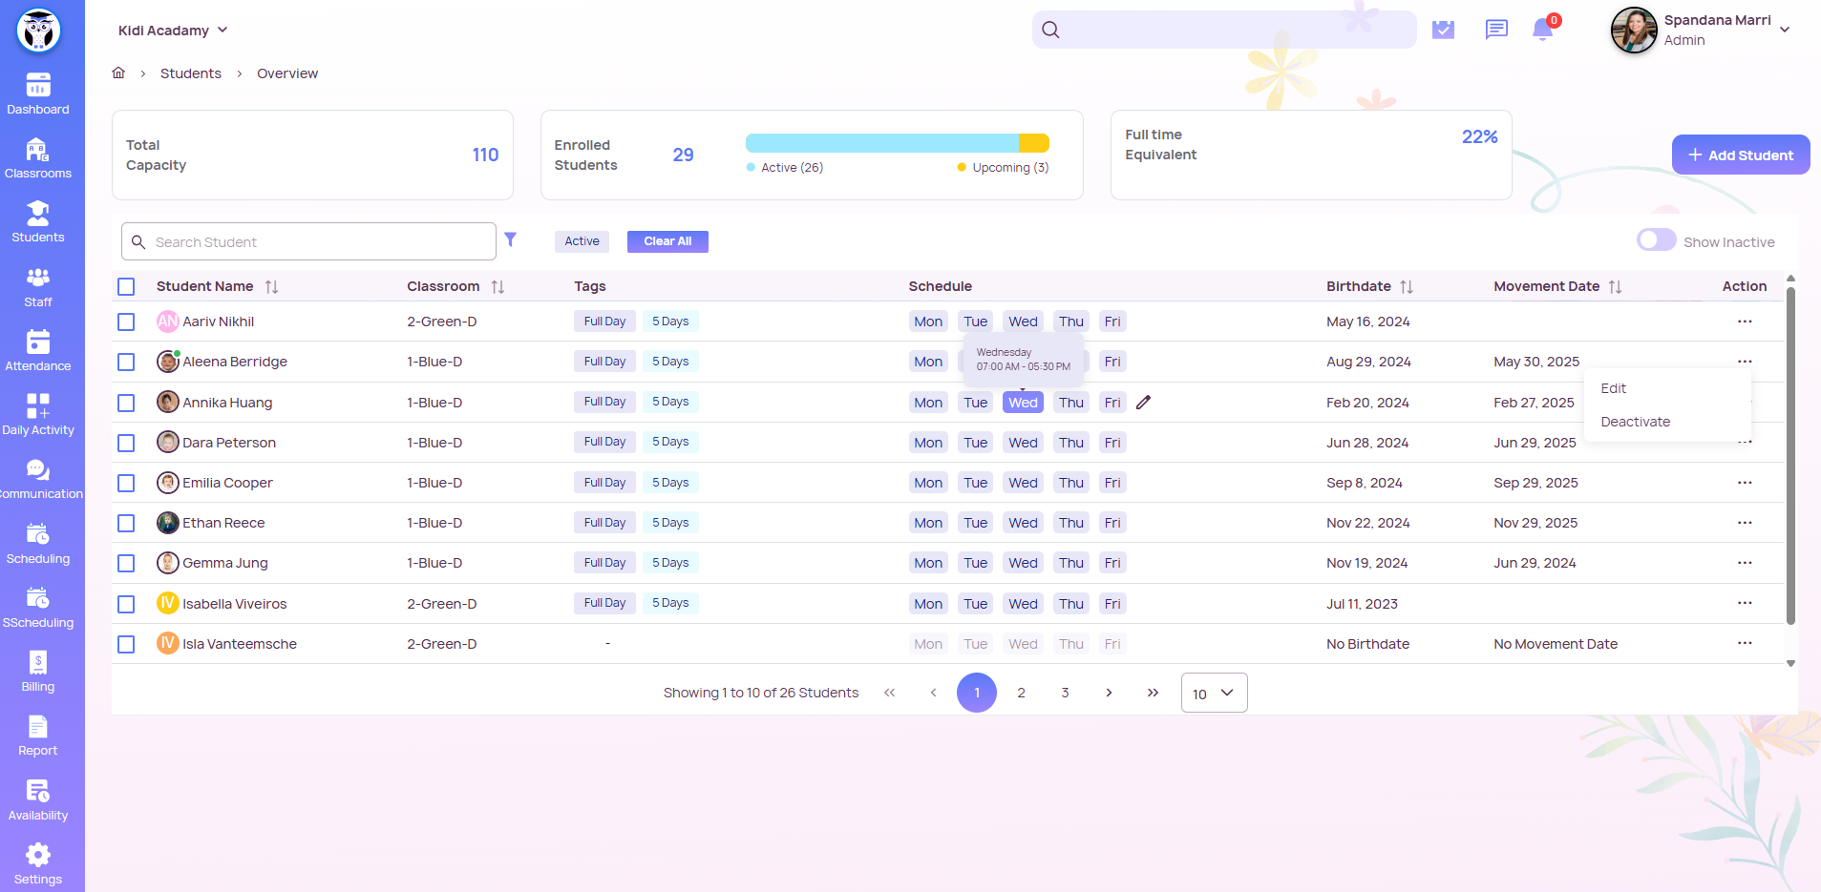The image size is (1821, 892).
Task: Toggle the Show Inactive switch
Action: tap(1656, 240)
